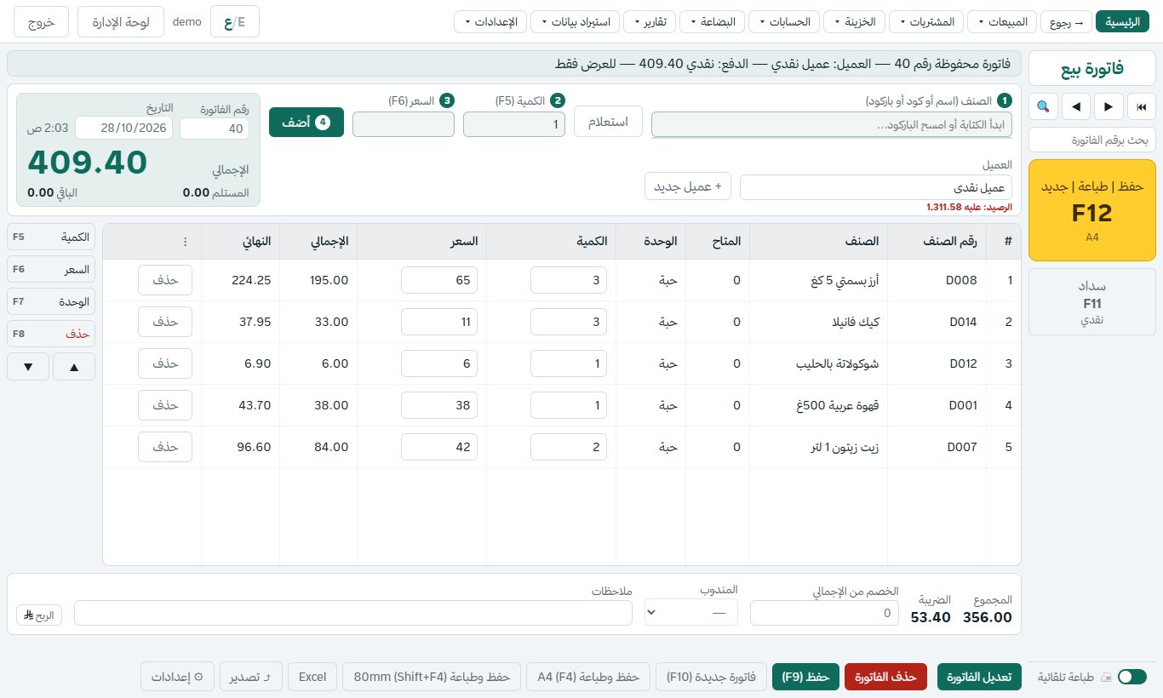Move the selected row down with the down arrow
The width and height of the screenshot is (1163, 698).
pos(28,367)
